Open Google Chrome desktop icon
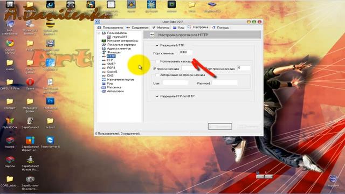The image size is (345, 194). [10, 44]
